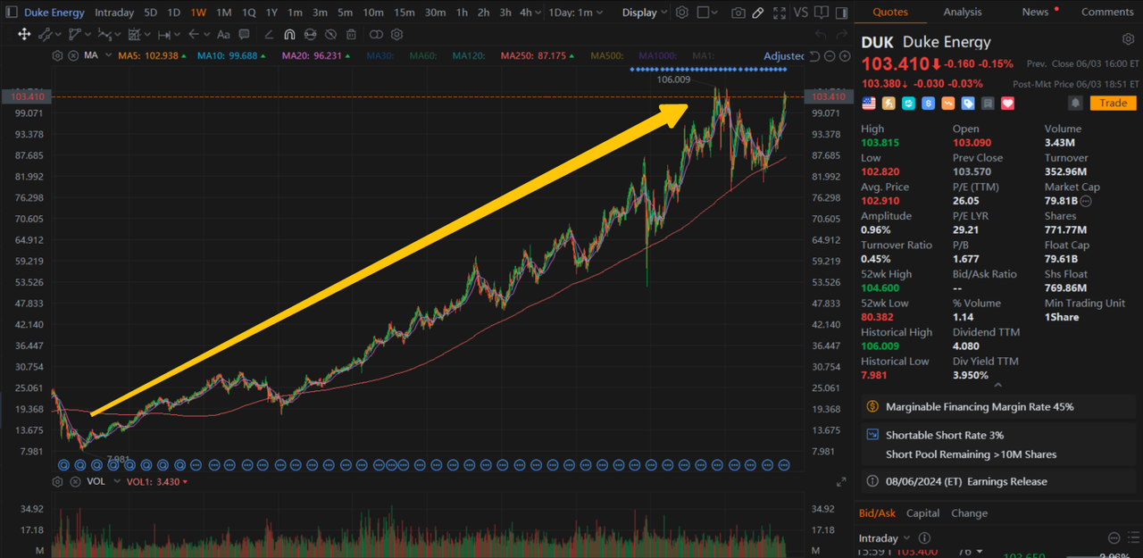Open chart settings gear next to Display
This screenshot has width=1143, height=558.
[682, 12]
